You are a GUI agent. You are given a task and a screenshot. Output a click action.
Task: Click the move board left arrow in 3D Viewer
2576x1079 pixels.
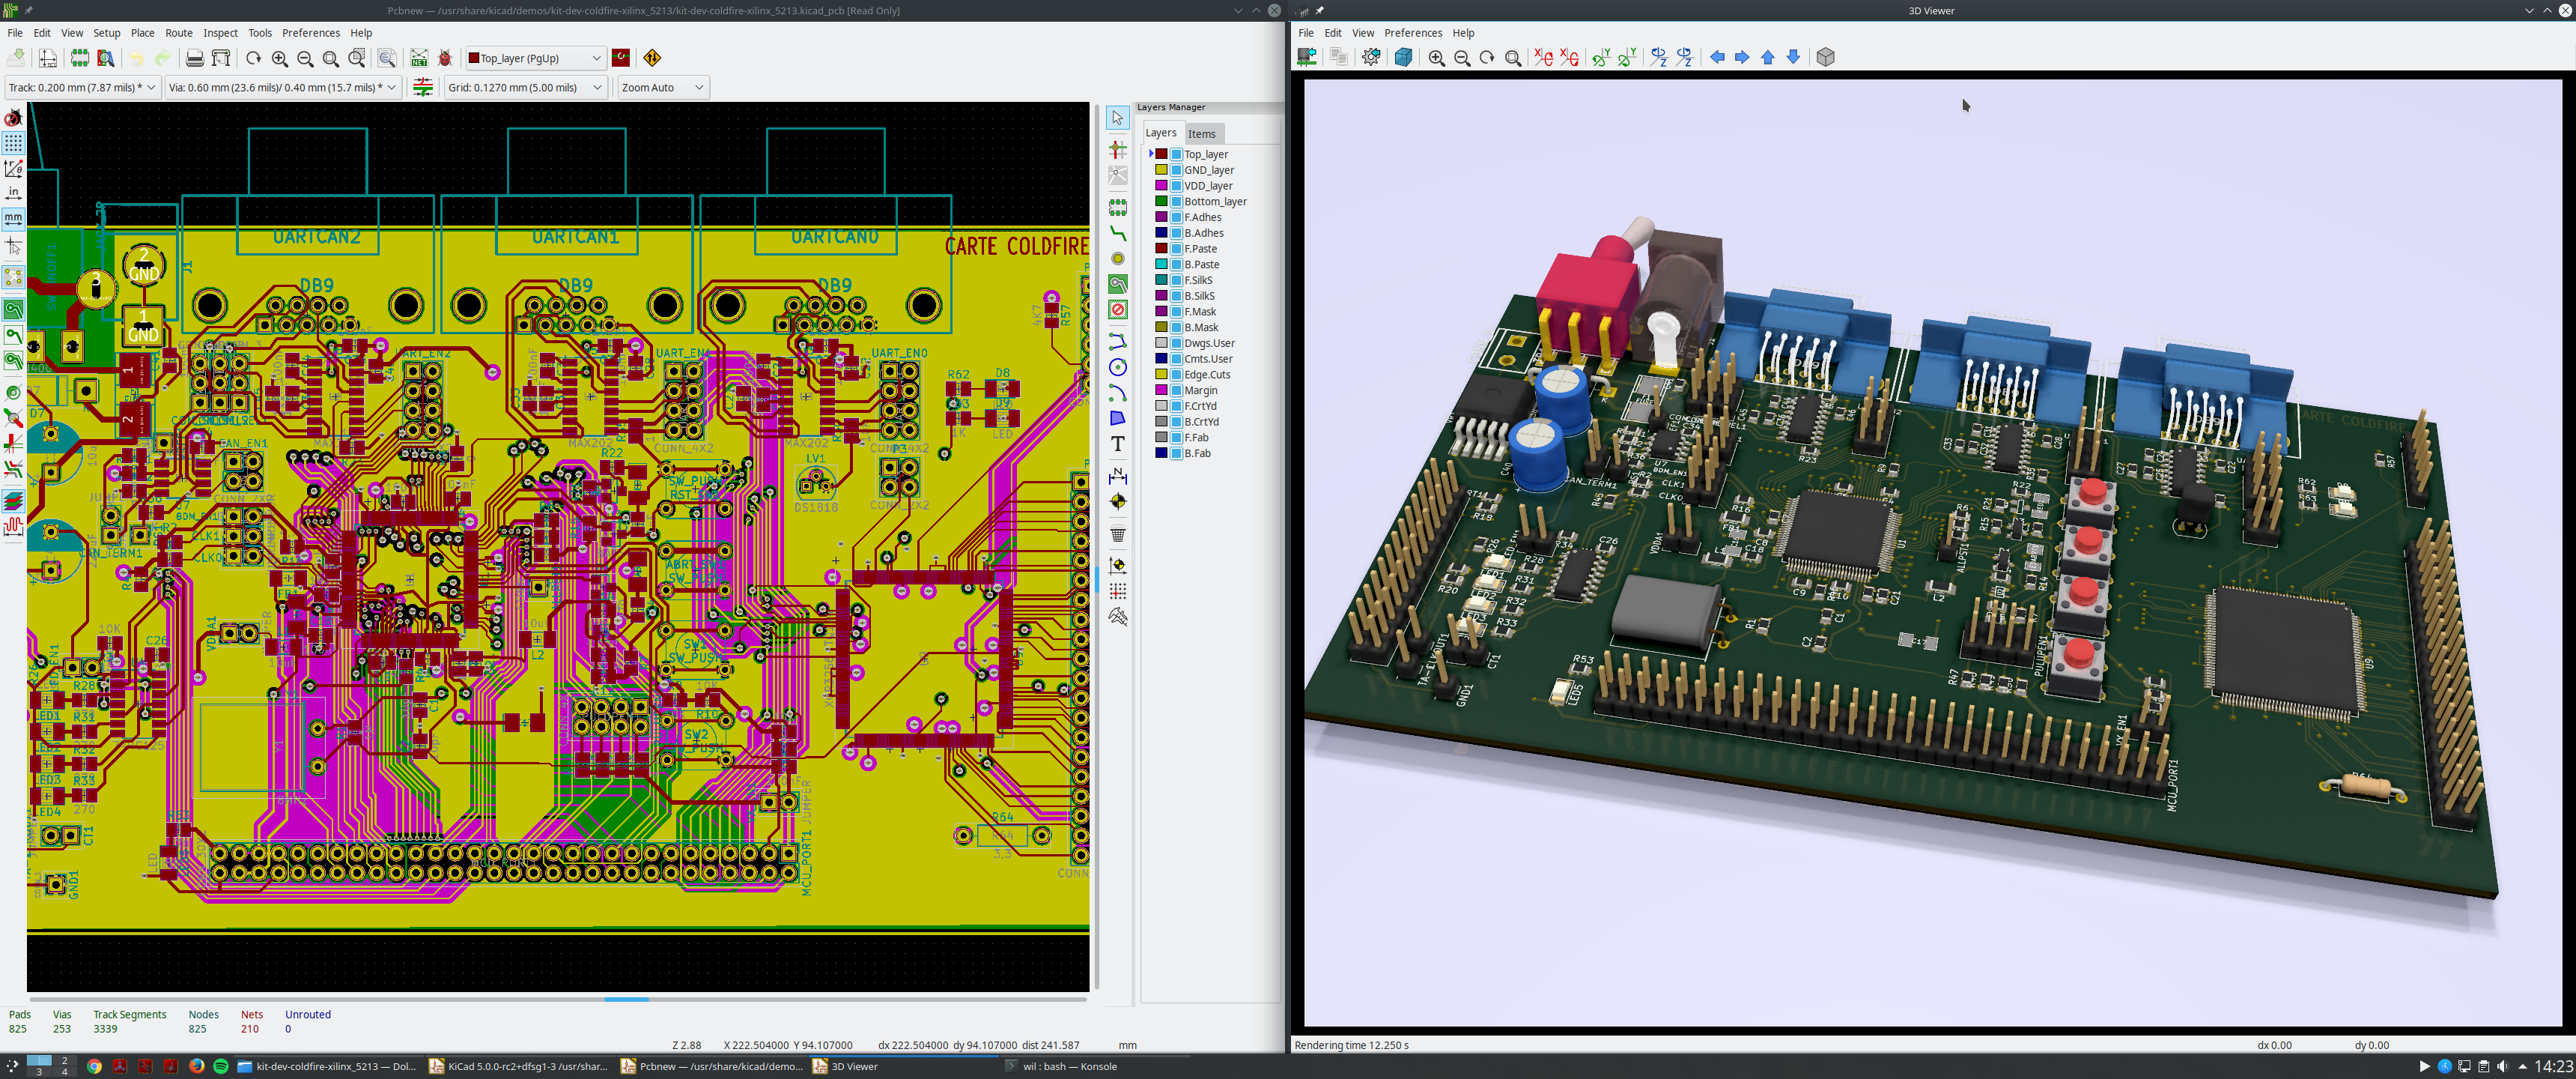(x=1716, y=58)
